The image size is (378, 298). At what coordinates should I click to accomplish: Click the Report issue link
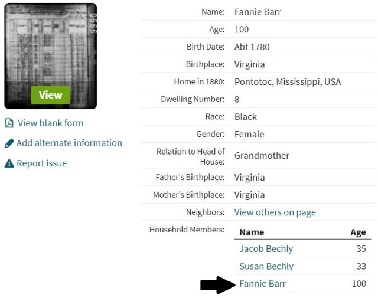[41, 163]
